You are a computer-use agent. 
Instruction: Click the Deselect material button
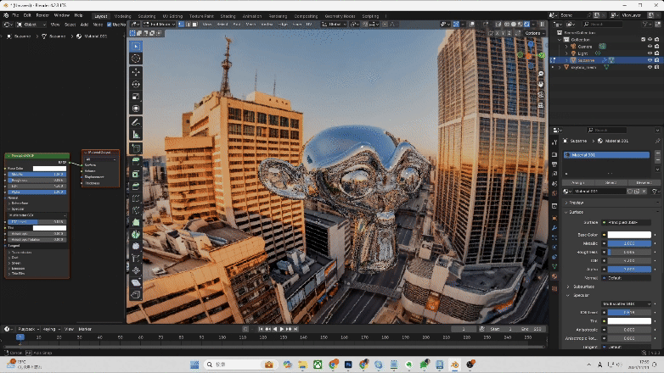[644, 183]
